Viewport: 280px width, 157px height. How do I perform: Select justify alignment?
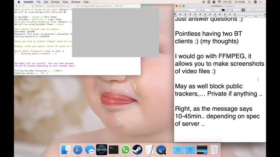coord(253,10)
